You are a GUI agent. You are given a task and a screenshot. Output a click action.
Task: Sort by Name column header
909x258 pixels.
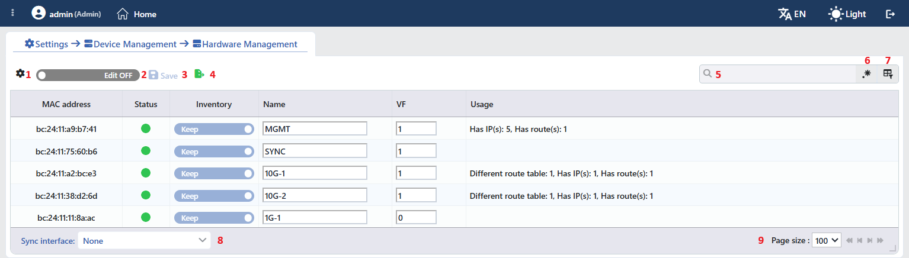(325, 104)
